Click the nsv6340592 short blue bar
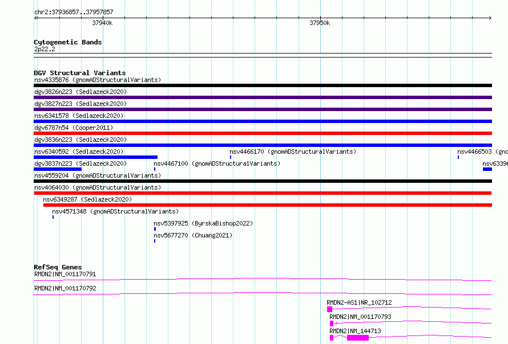The height and width of the screenshot is (344, 508). [x=95, y=157]
